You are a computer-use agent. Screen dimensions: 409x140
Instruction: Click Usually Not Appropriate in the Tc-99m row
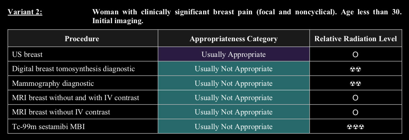234,127
